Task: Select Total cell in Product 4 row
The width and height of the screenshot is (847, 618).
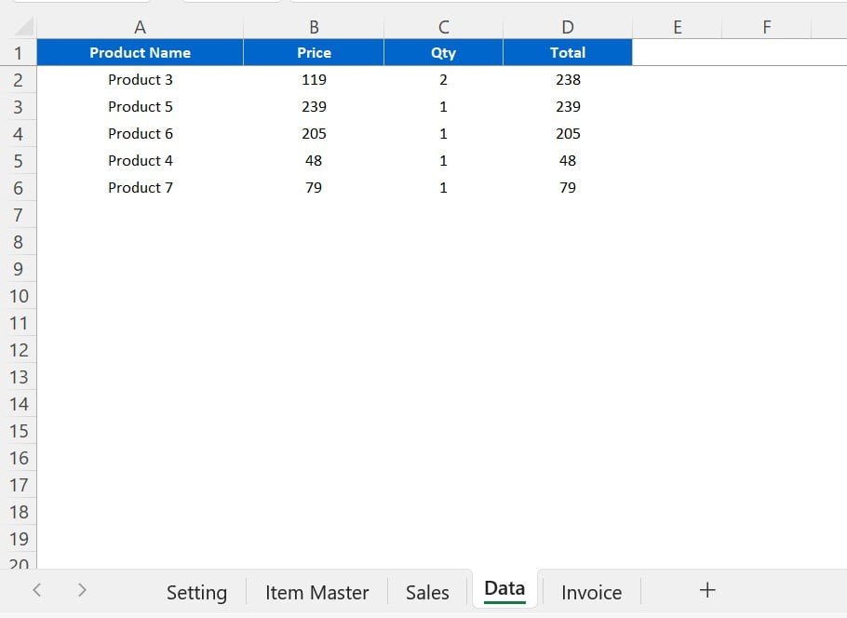Action: coord(568,160)
